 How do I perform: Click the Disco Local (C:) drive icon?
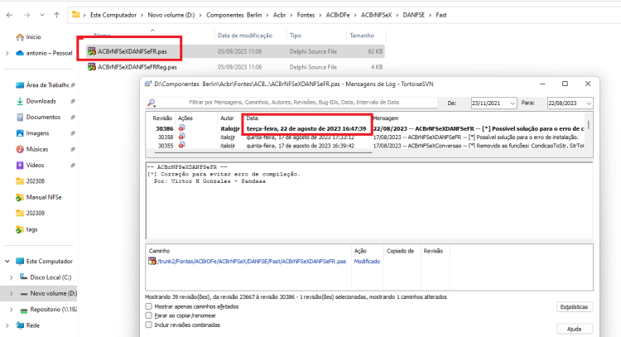coord(24,277)
